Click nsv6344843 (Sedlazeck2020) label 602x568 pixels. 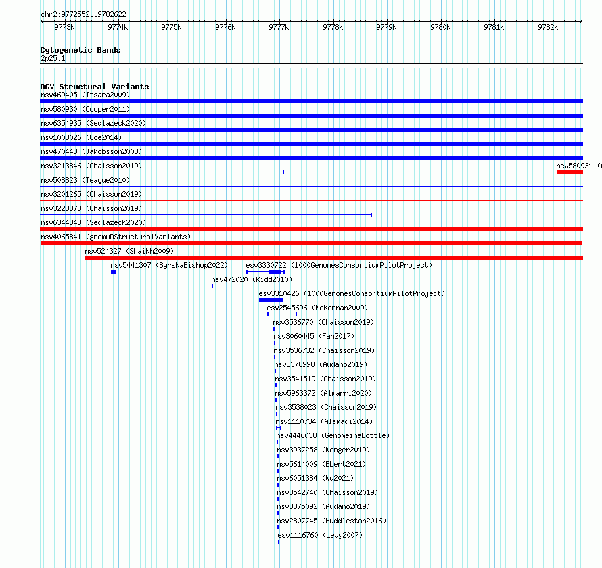93,222
